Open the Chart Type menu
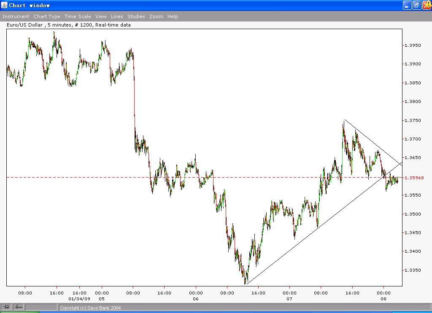Screen dimensions: 432x313 [47, 16]
